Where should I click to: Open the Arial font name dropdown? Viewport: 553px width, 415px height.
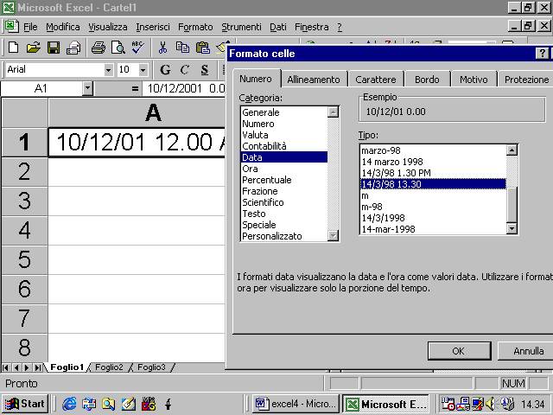tap(108, 69)
